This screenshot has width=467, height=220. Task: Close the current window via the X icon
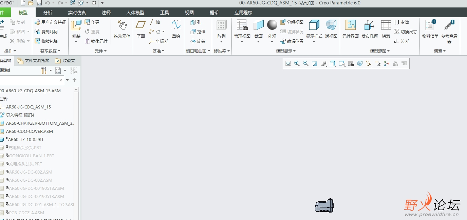pyautogui.click(x=94, y=3)
